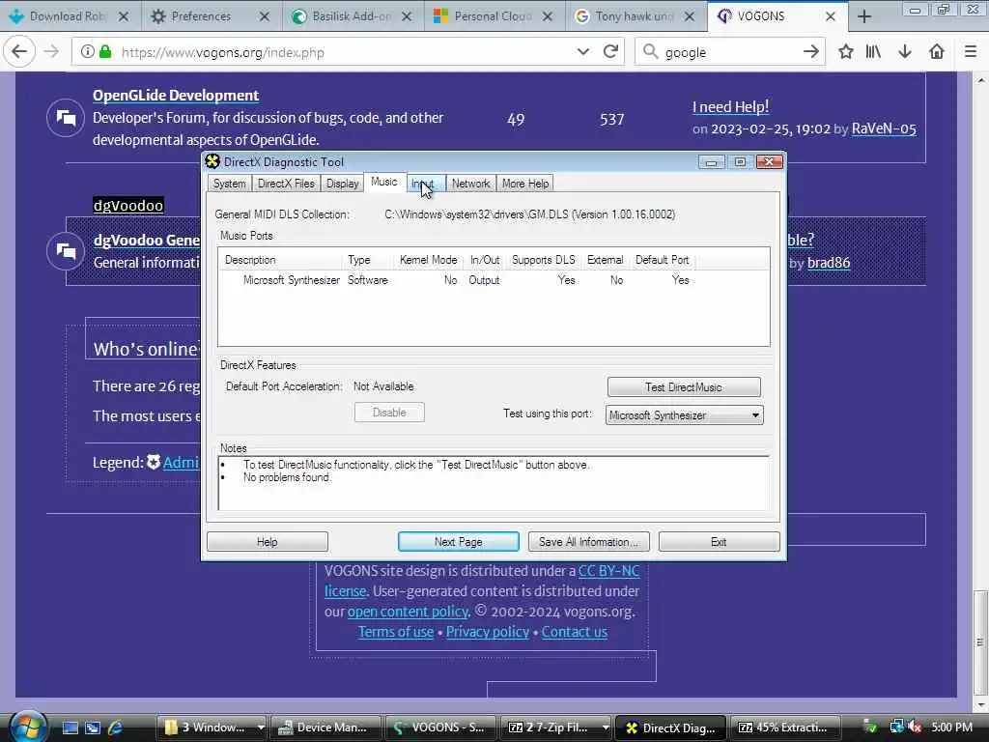Click the browser forward arrow
The height and width of the screenshot is (742, 989).
point(52,52)
